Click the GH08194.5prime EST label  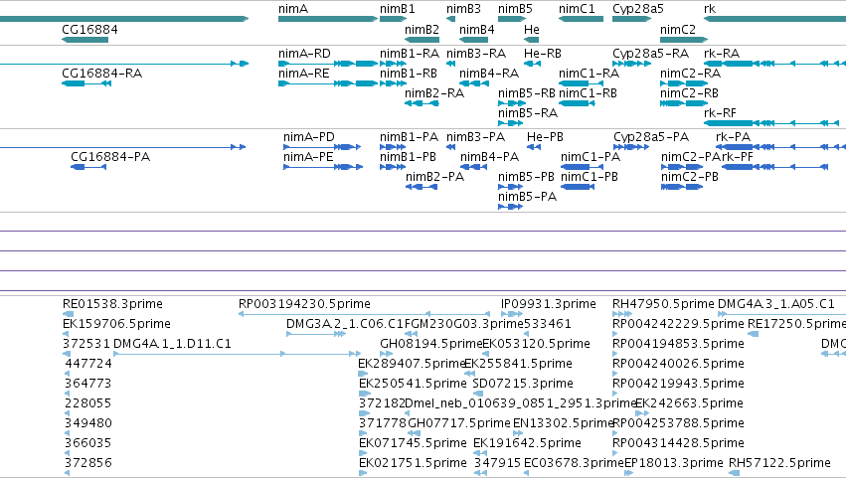pyautogui.click(x=431, y=344)
